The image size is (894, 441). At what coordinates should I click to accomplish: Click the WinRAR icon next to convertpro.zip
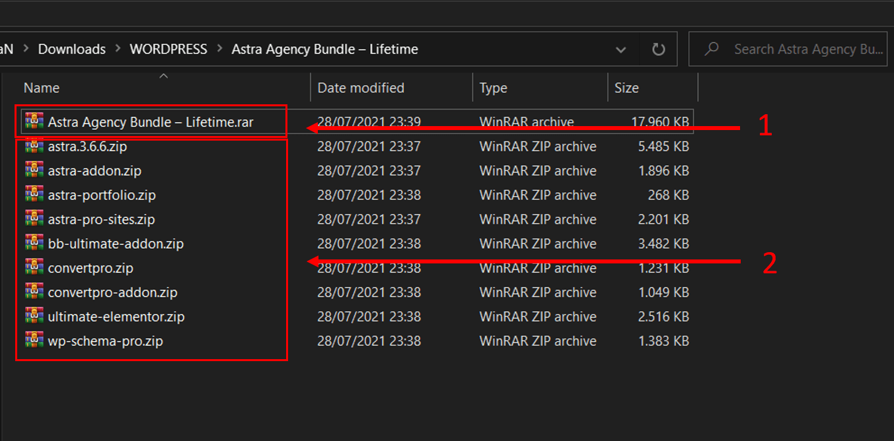[34, 267]
